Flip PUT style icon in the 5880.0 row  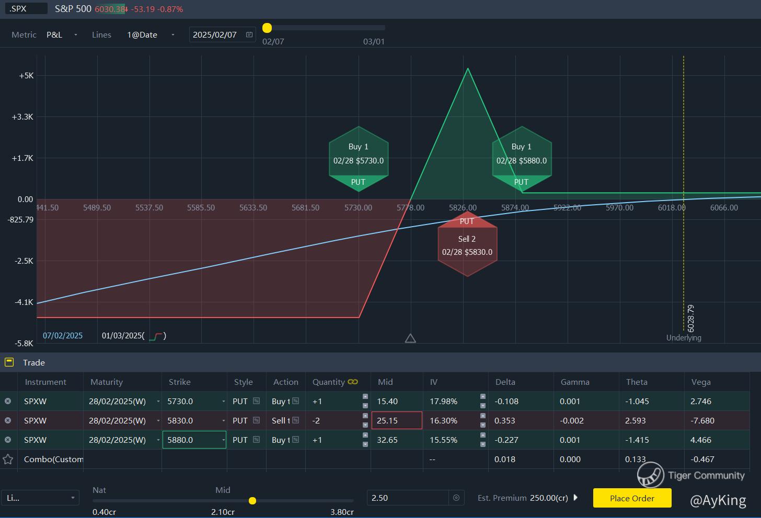[x=256, y=440]
